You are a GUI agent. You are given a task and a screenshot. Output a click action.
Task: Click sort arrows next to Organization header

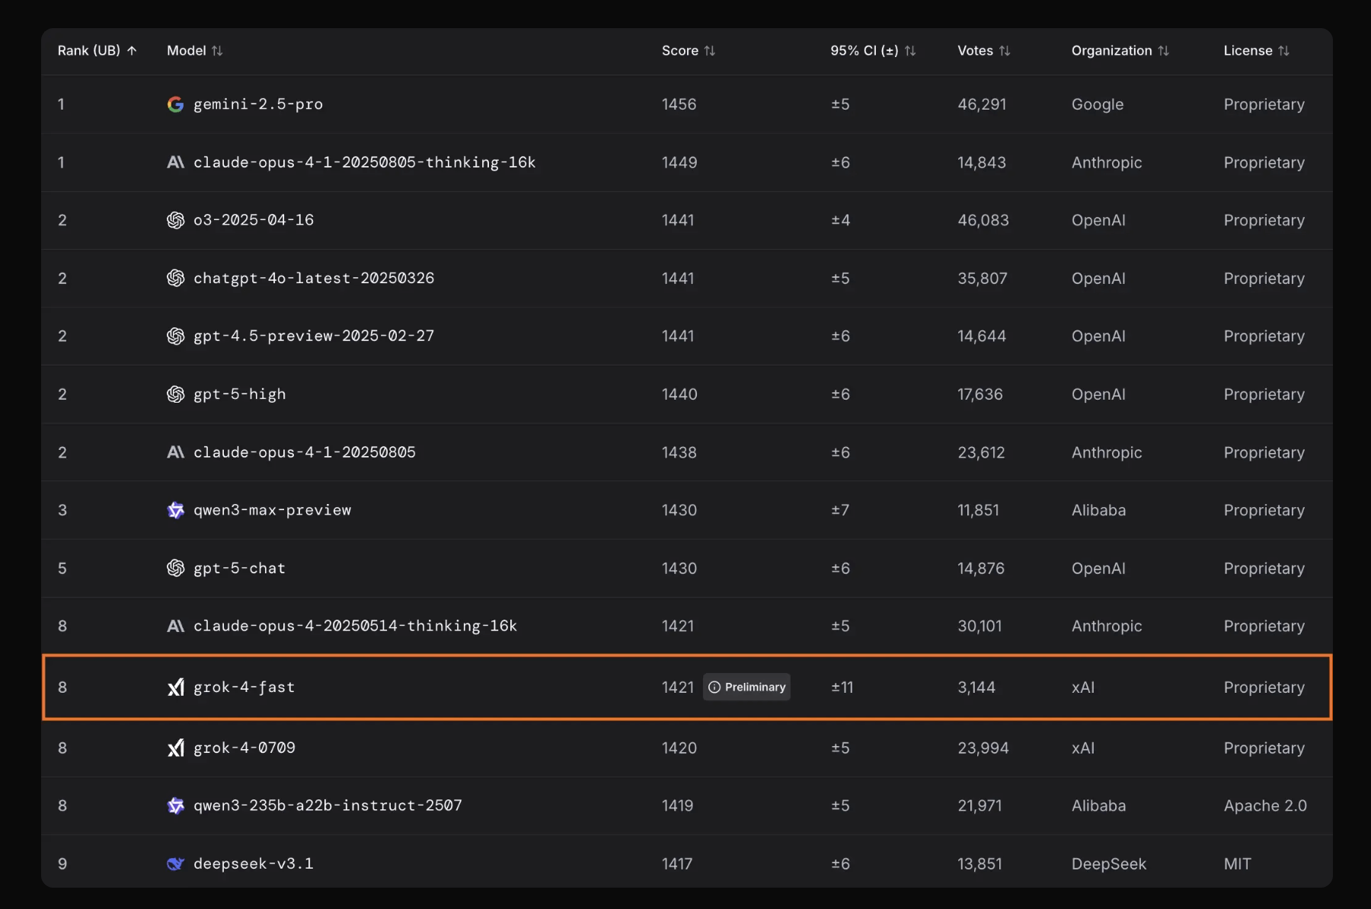[x=1163, y=50]
